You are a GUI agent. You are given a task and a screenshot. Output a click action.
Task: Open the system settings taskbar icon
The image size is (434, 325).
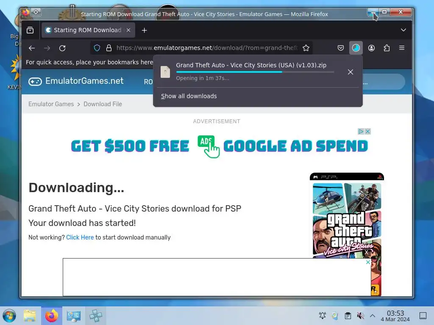(x=73, y=316)
